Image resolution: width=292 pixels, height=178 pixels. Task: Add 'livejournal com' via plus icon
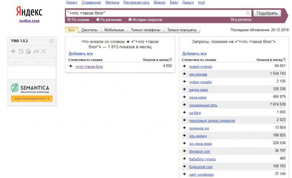click(x=184, y=166)
